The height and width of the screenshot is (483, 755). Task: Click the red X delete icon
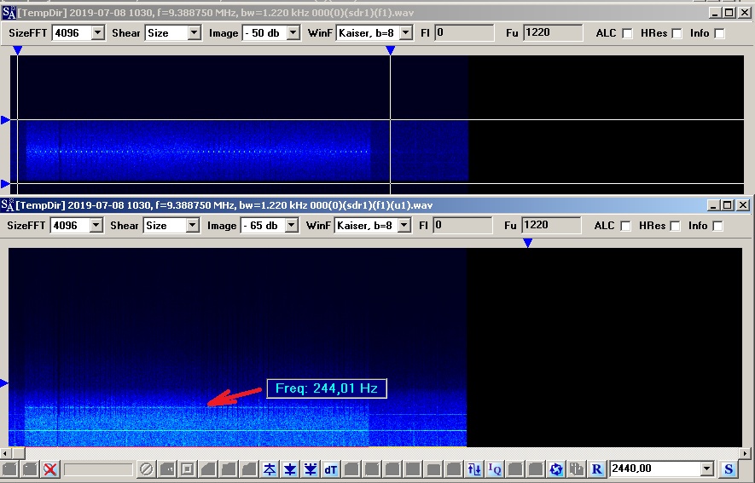(51, 469)
